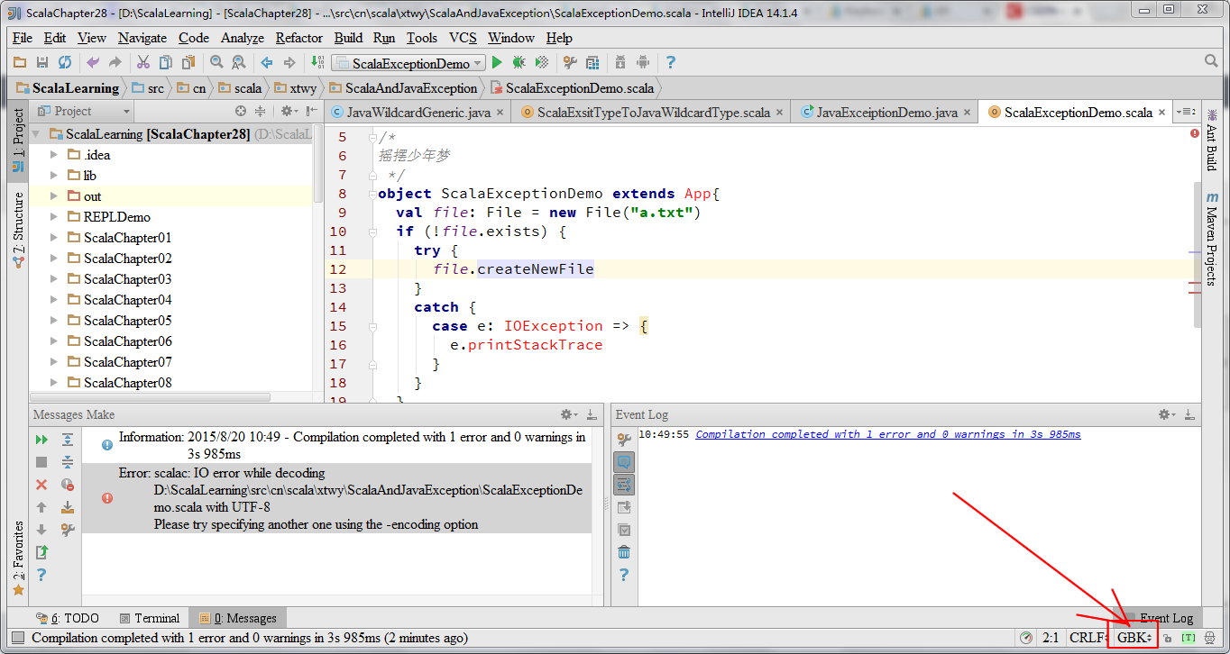Click Rerun green arrows in Messages panel
Screen dimensions: 1230x654
(41, 440)
